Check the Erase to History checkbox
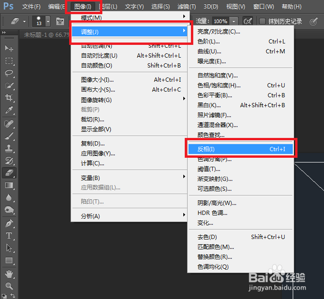Viewport: 324px width, 299px height. [x=262, y=21]
